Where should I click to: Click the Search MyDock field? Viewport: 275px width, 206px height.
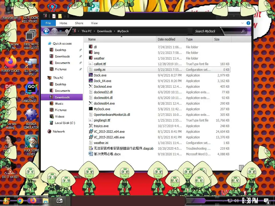pyautogui.click(x=218, y=31)
